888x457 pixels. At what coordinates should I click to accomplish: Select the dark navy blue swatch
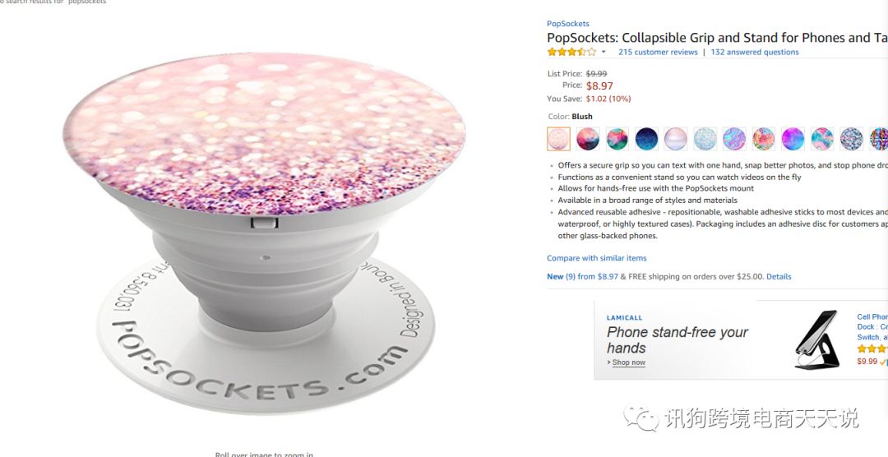pos(646,139)
